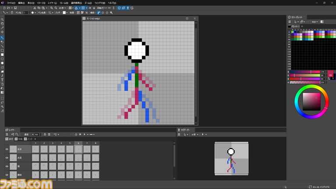Expand the paste options dropdown arrow
This screenshot has height=189, width=336.
coord(46,8)
